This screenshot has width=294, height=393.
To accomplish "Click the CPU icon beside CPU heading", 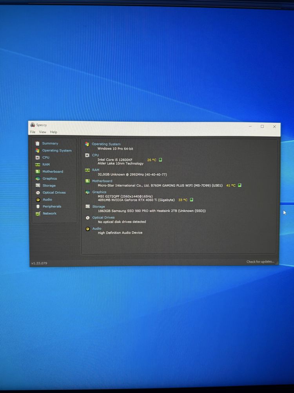I will click(x=87, y=155).
